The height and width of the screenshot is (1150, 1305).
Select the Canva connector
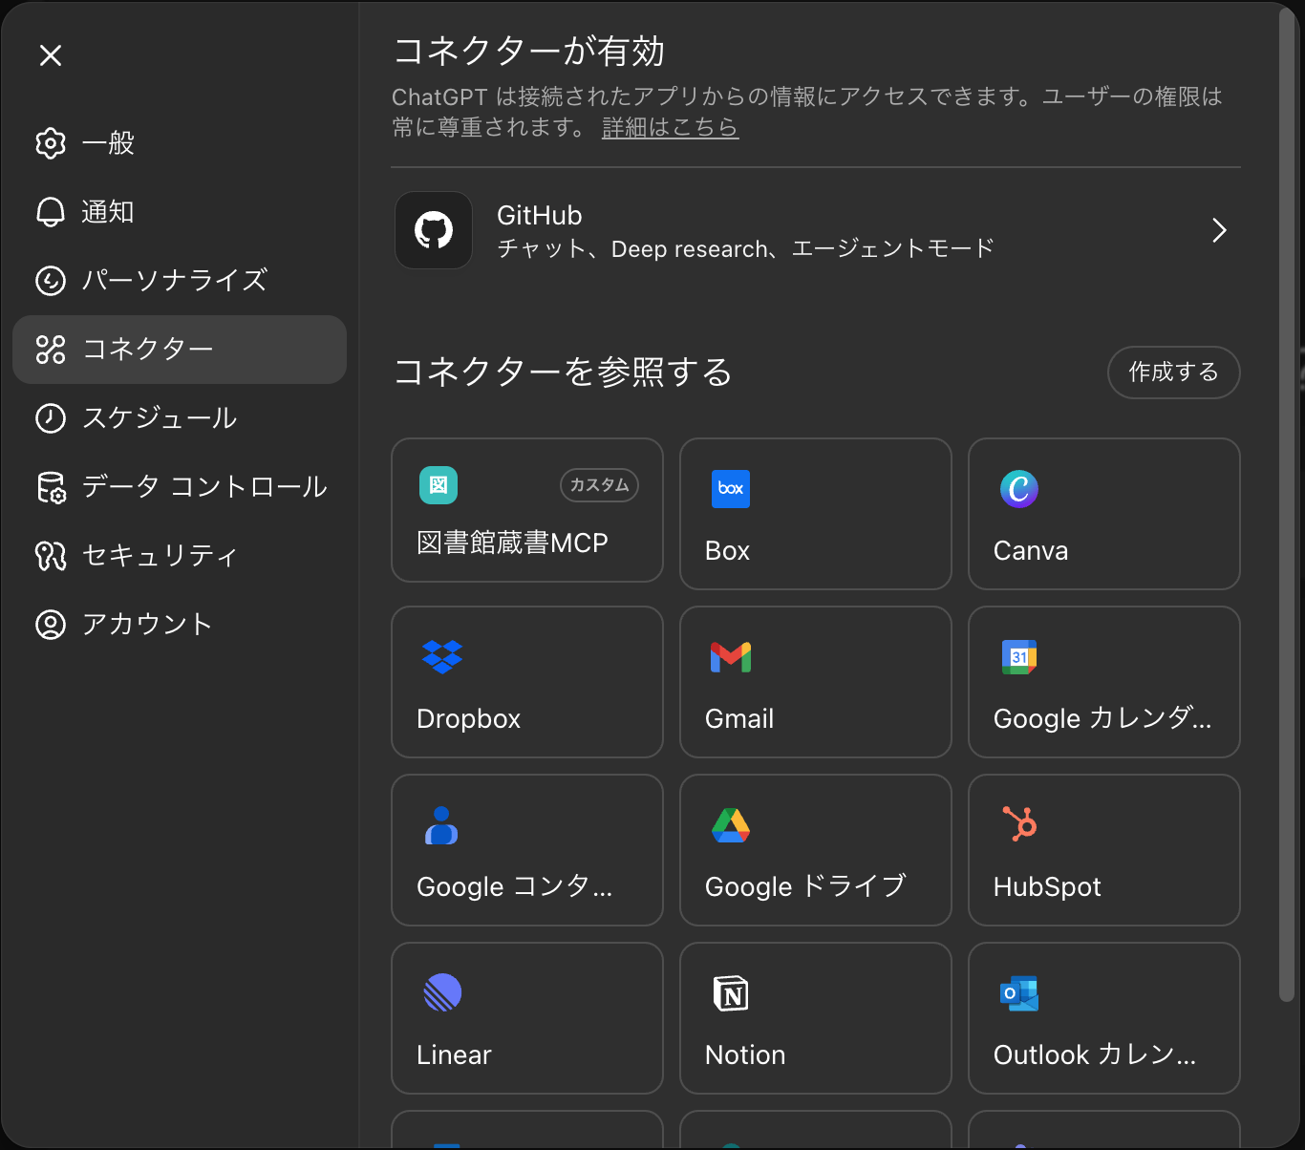pyautogui.click(x=1103, y=513)
